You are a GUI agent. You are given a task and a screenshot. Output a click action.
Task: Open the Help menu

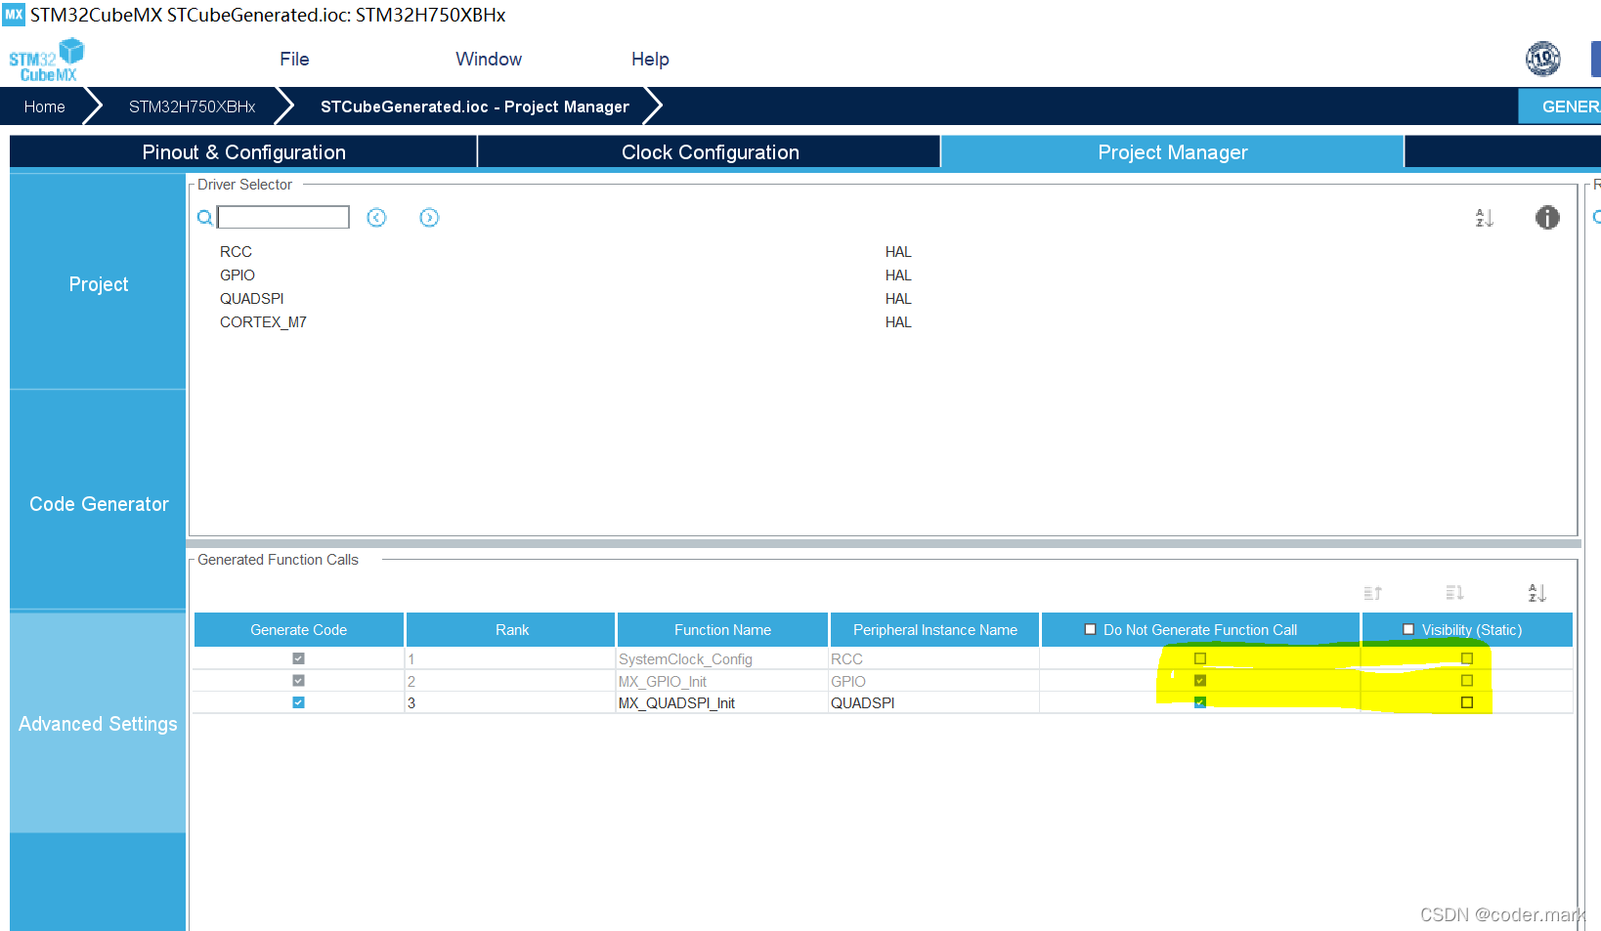coord(650,59)
